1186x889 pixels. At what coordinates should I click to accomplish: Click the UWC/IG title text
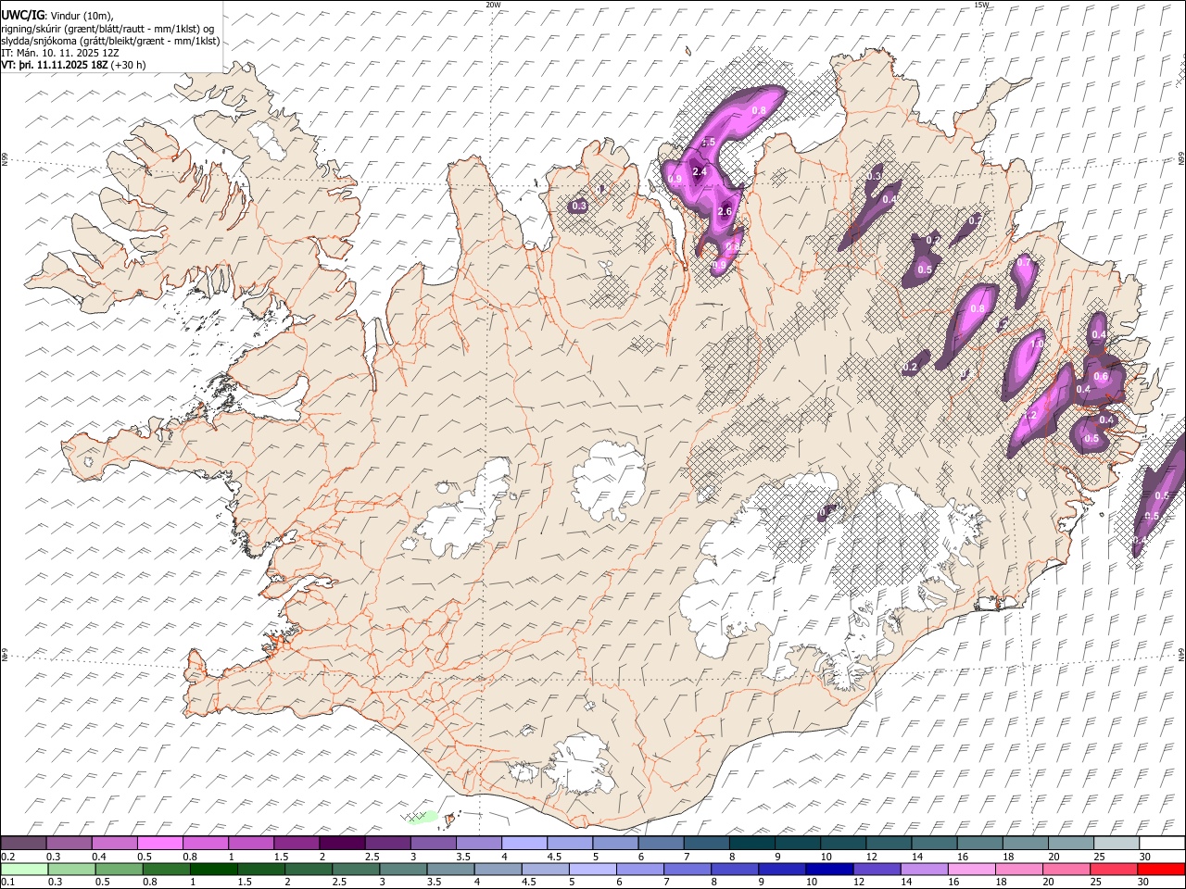(23, 15)
